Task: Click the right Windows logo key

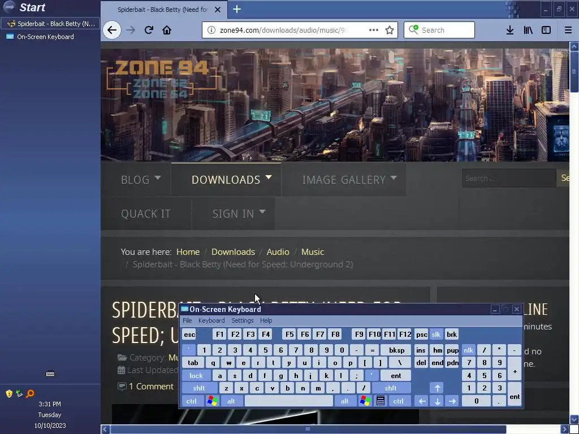Action: [365, 401]
